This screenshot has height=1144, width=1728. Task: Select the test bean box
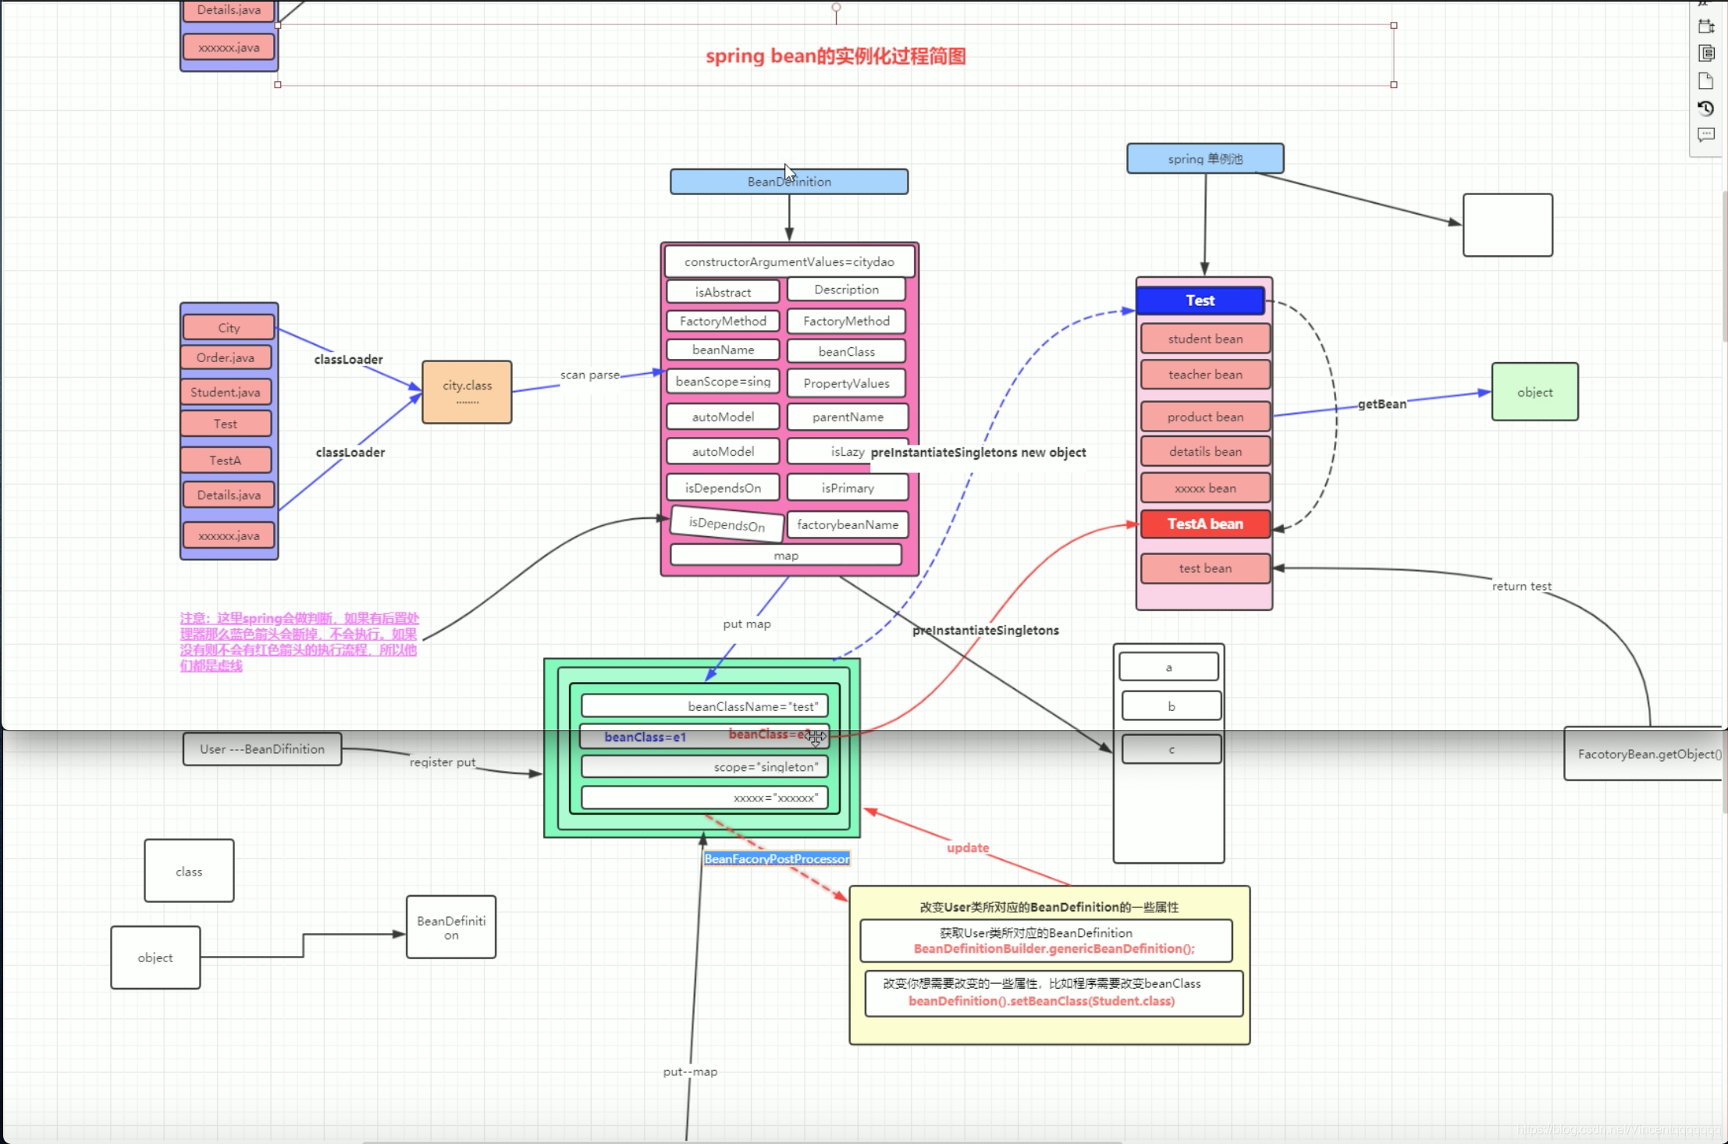coord(1205,568)
